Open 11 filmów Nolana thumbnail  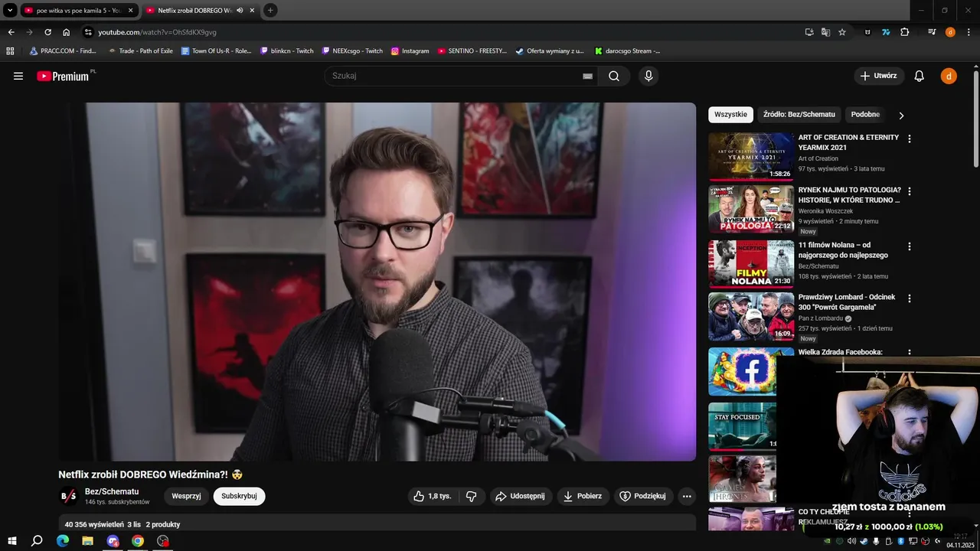751,264
